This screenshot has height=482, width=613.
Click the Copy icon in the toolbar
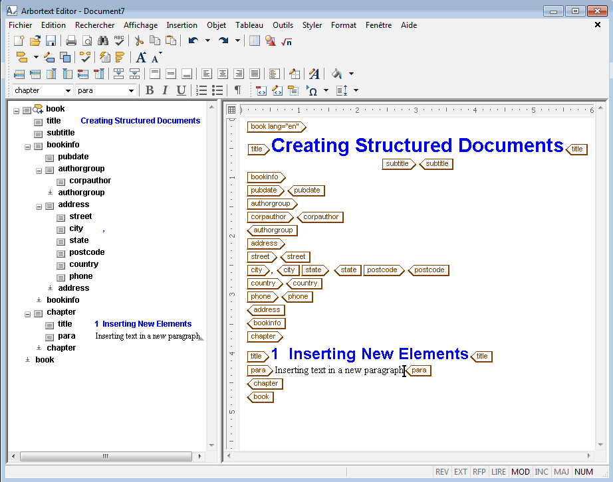click(155, 40)
